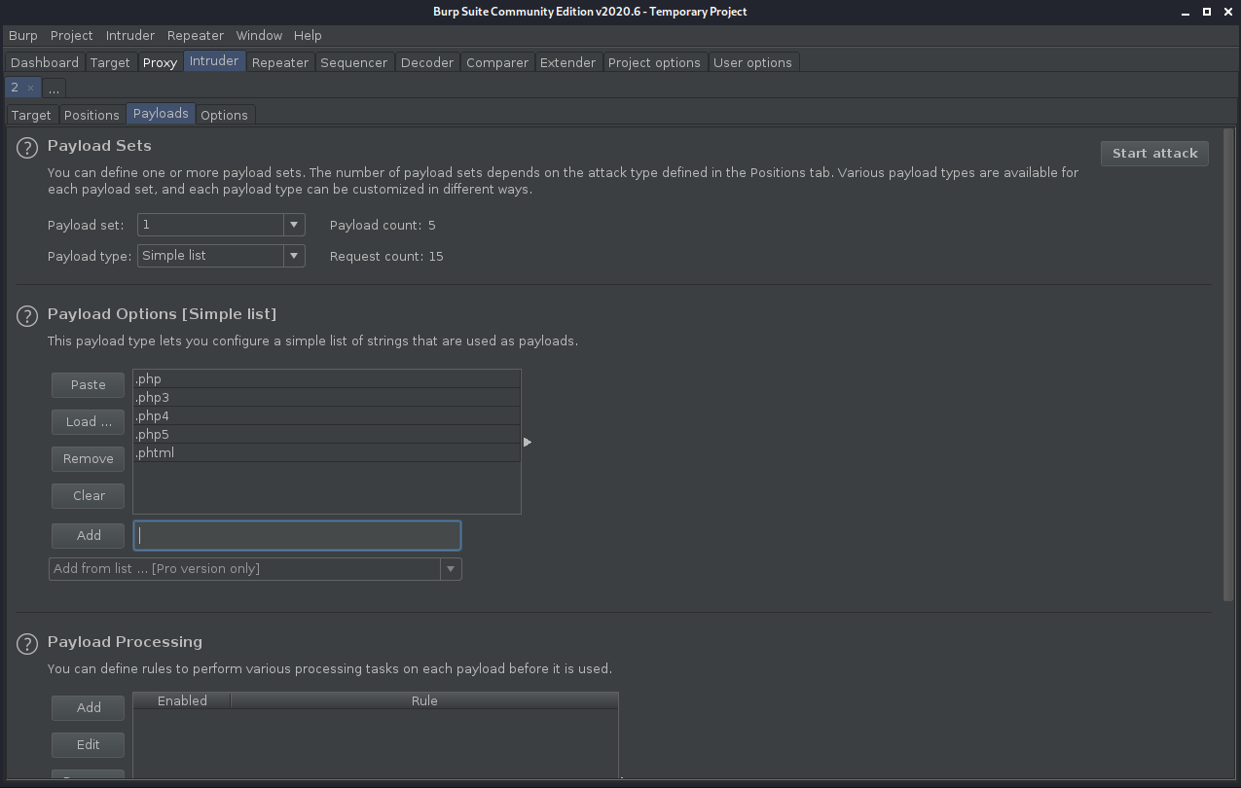Open the Intruder menu in menu bar

[x=129, y=35]
